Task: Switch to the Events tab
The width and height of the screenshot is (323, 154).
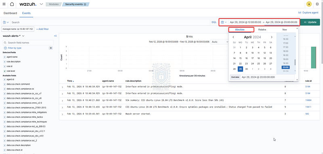Action: pos(26,13)
